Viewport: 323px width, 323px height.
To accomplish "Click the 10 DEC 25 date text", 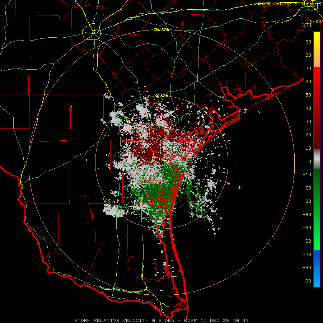I will pyautogui.click(x=215, y=320).
